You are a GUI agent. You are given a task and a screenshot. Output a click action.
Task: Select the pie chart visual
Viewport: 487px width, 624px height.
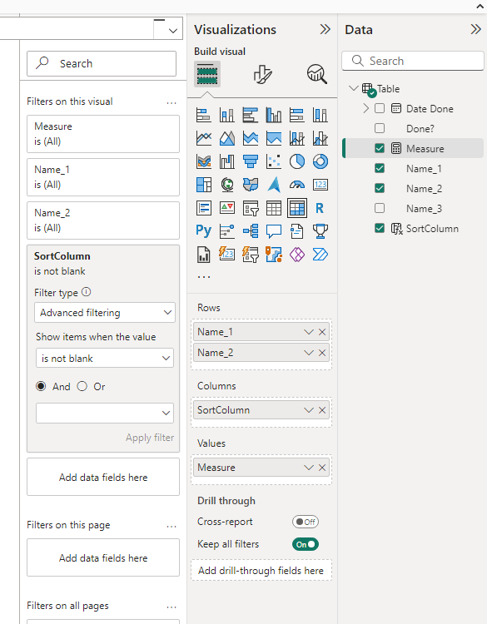pos(297,161)
